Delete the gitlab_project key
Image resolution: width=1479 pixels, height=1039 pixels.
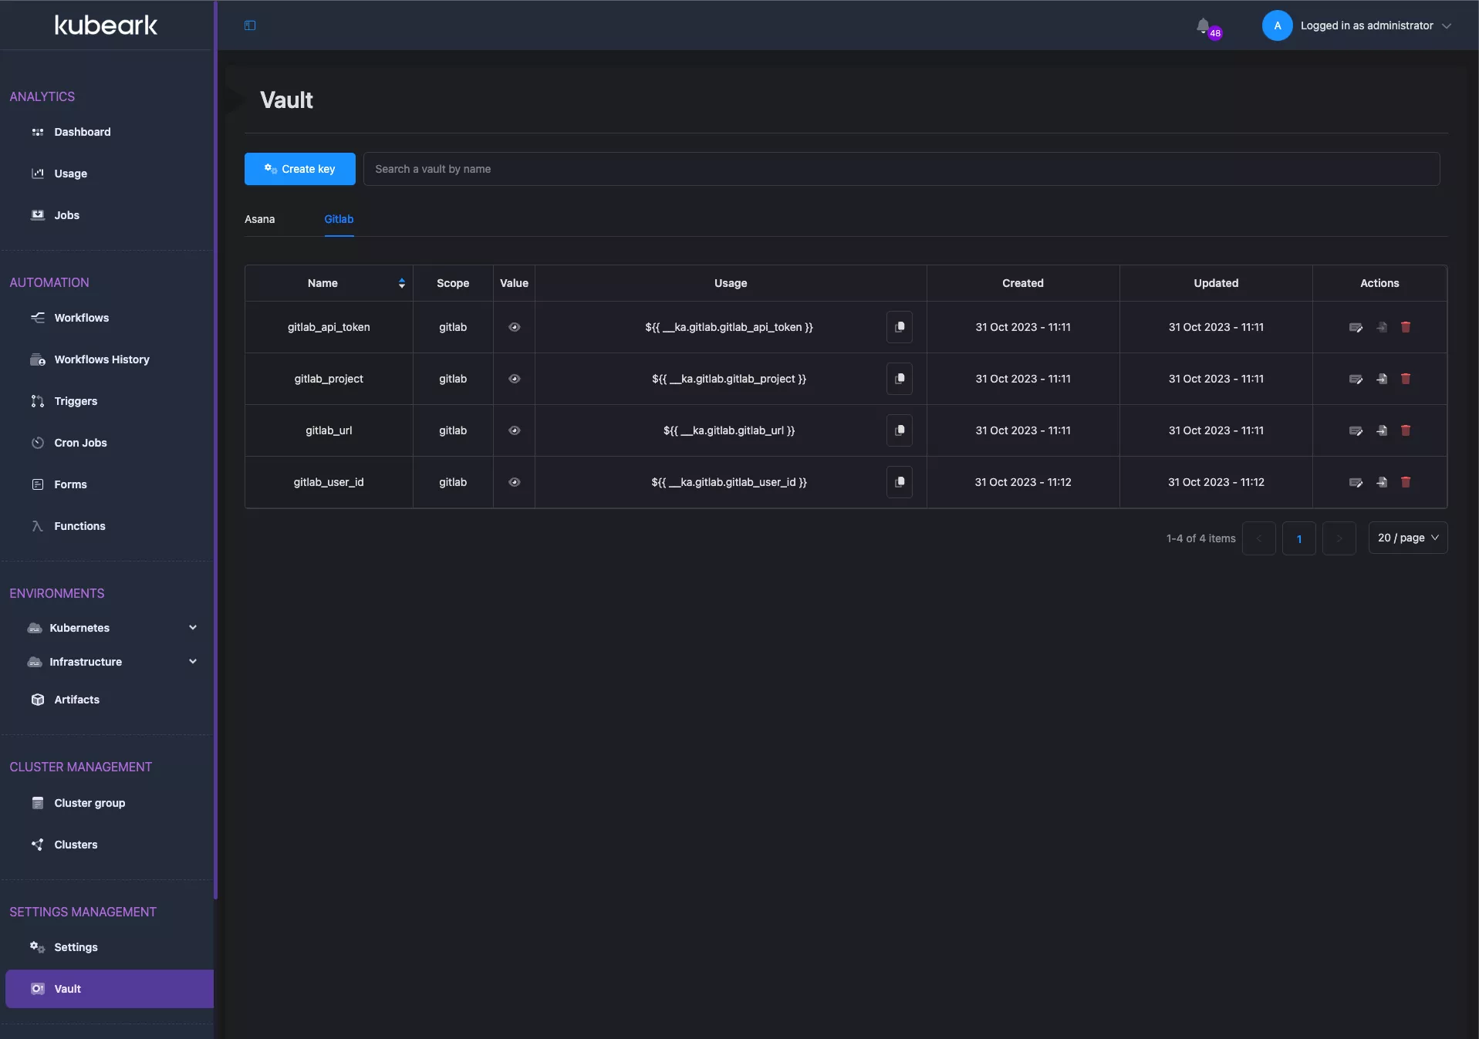pos(1405,379)
